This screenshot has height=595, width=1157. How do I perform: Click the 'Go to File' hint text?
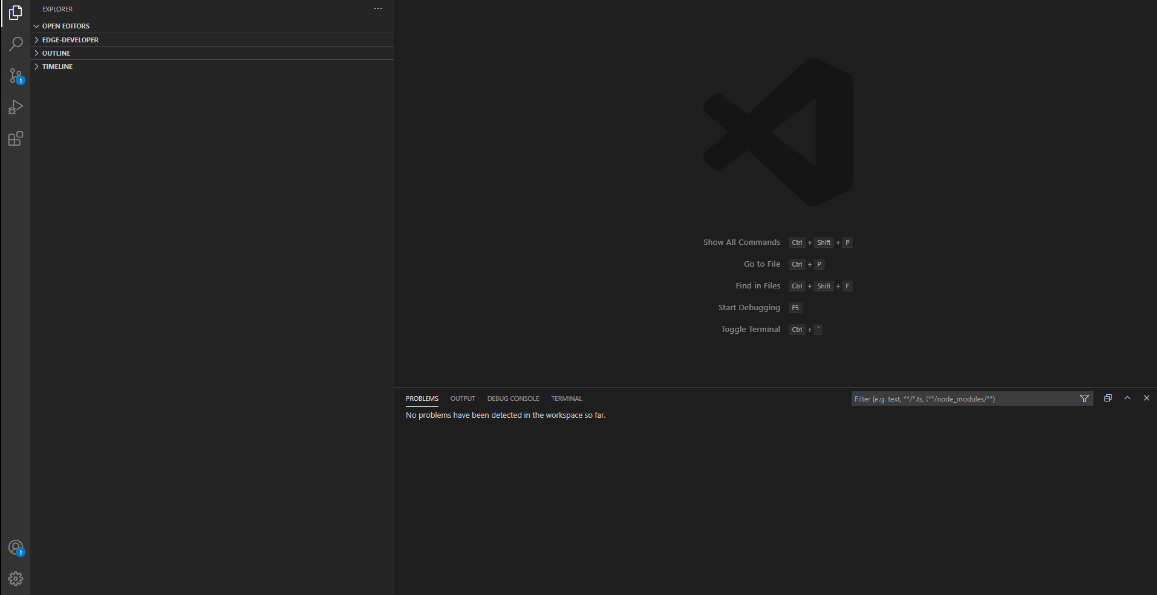[762, 264]
